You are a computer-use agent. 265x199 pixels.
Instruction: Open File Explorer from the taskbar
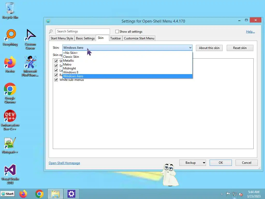click(x=55, y=194)
